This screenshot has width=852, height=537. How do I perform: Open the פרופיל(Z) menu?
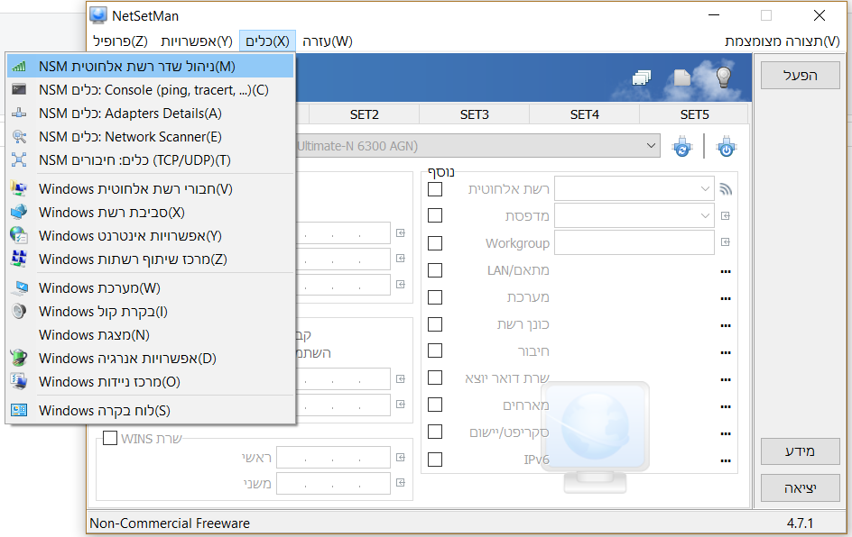coord(121,41)
